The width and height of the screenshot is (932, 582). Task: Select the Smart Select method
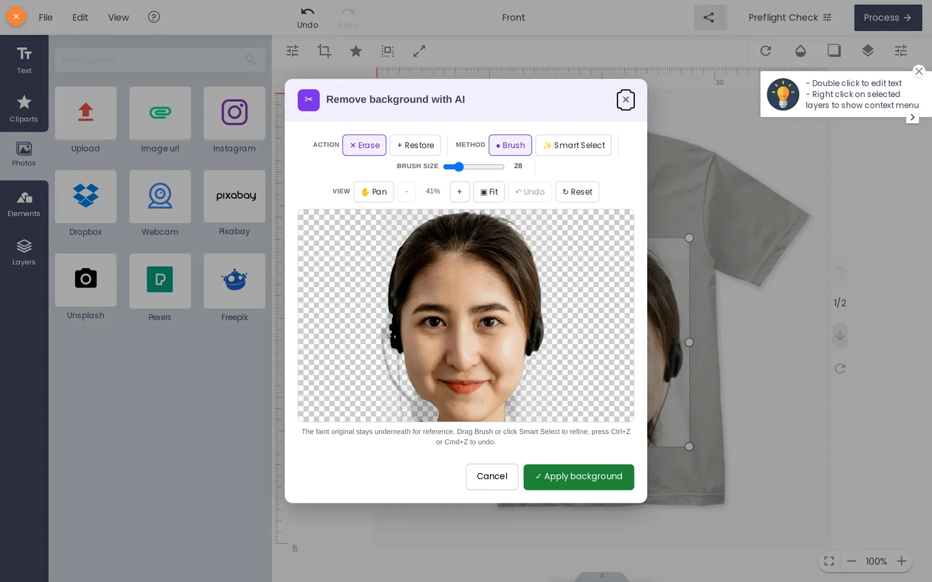point(574,145)
